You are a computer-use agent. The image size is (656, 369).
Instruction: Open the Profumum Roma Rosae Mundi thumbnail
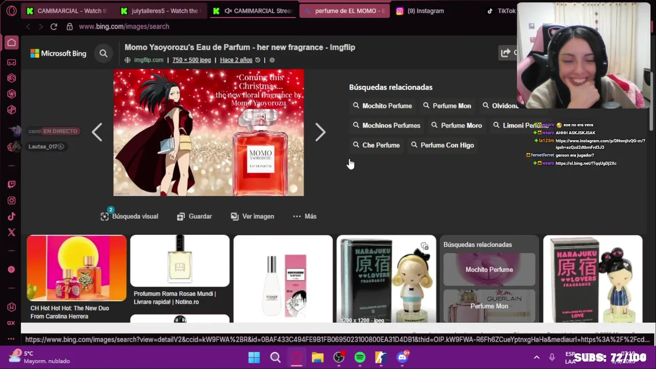[x=179, y=260]
